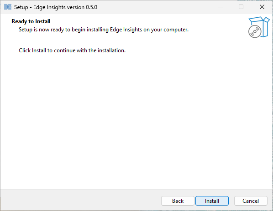
Task: Close the Setup wizard with the X
Action: point(262,7)
